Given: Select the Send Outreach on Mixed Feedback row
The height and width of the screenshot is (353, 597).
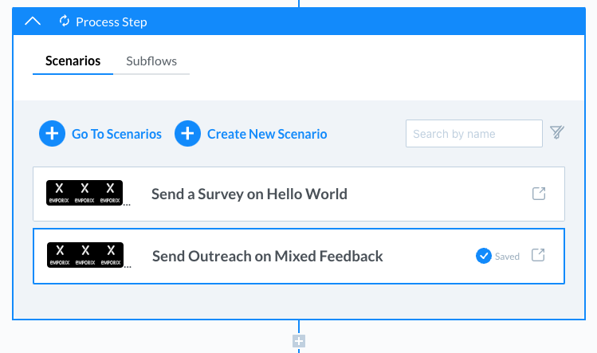Looking at the screenshot, I should [299, 257].
